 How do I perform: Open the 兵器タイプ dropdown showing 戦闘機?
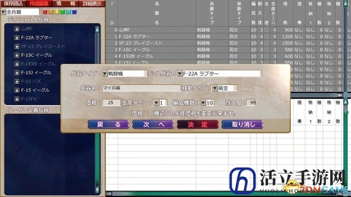click(105, 74)
